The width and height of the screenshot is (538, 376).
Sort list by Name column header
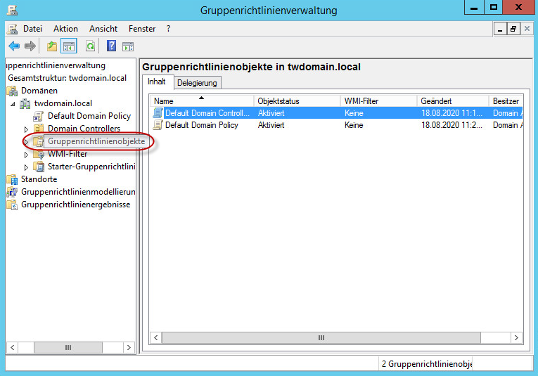[202, 101]
